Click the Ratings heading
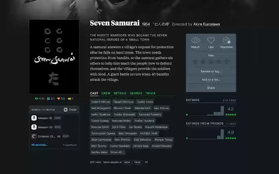The image size is (279, 174). (x=193, y=100)
